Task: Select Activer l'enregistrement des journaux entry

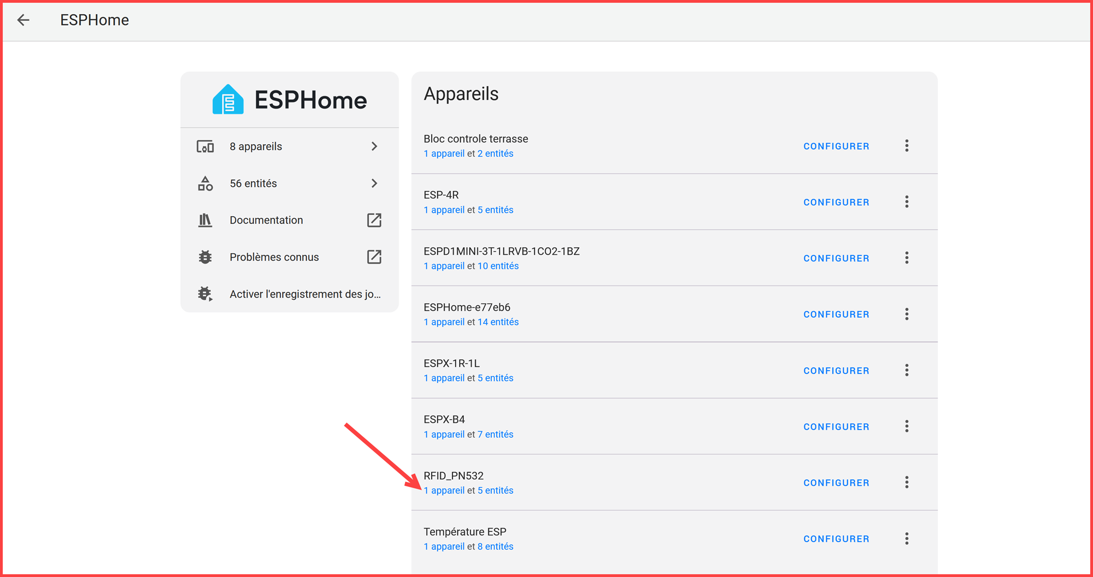Action: point(290,294)
